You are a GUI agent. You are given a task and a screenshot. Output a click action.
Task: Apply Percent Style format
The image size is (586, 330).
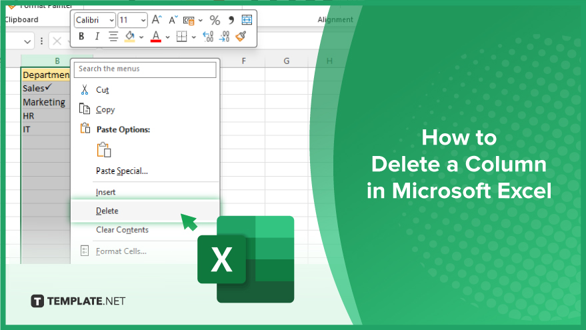click(215, 20)
